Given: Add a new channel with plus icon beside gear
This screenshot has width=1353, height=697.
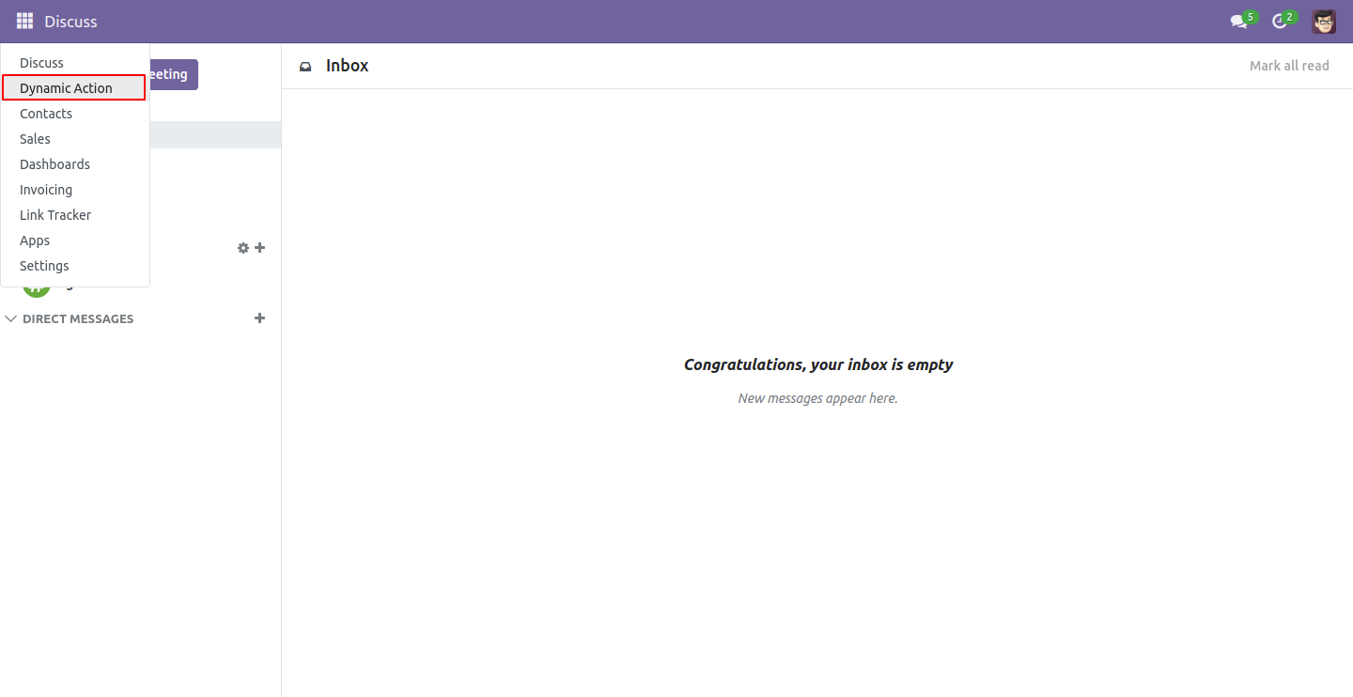Looking at the screenshot, I should tap(260, 248).
